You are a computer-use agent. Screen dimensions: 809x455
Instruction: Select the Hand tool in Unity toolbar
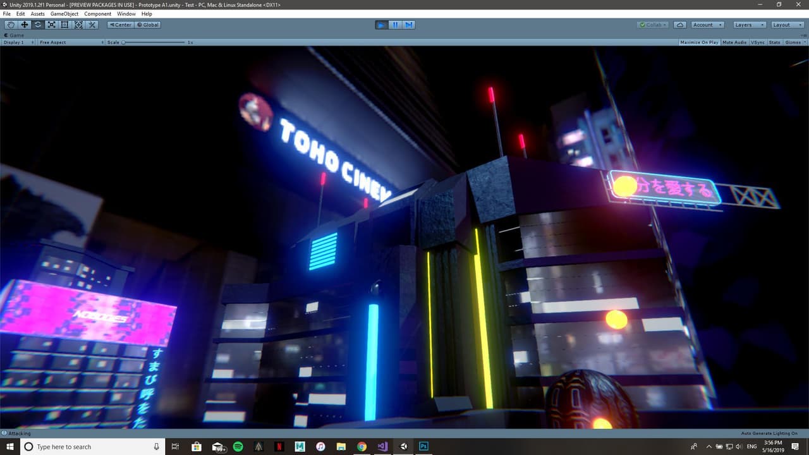[11, 25]
